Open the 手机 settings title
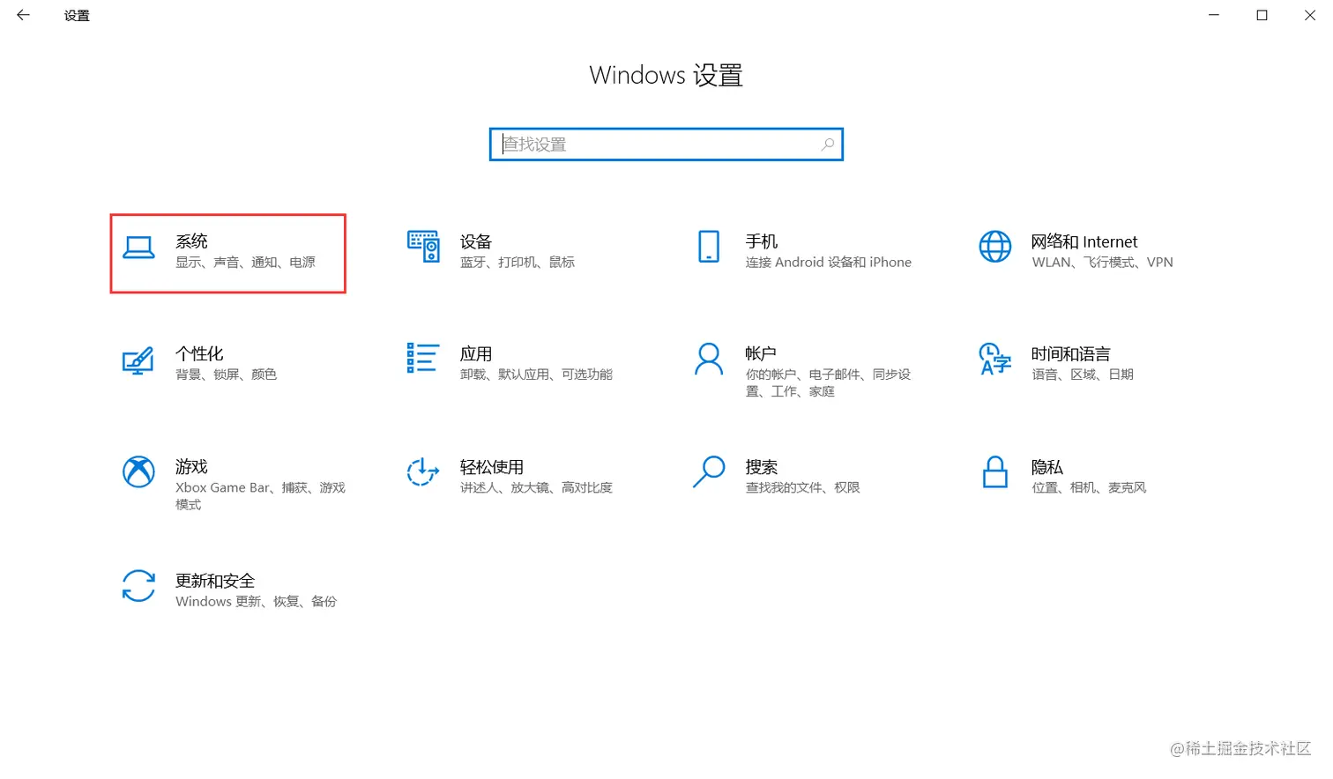The height and width of the screenshot is (779, 1333). tap(762, 241)
